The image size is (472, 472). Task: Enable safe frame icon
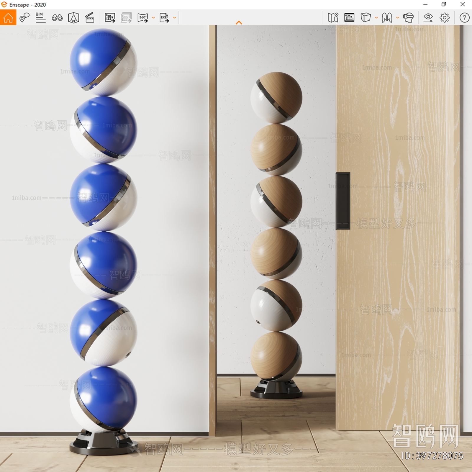click(349, 18)
